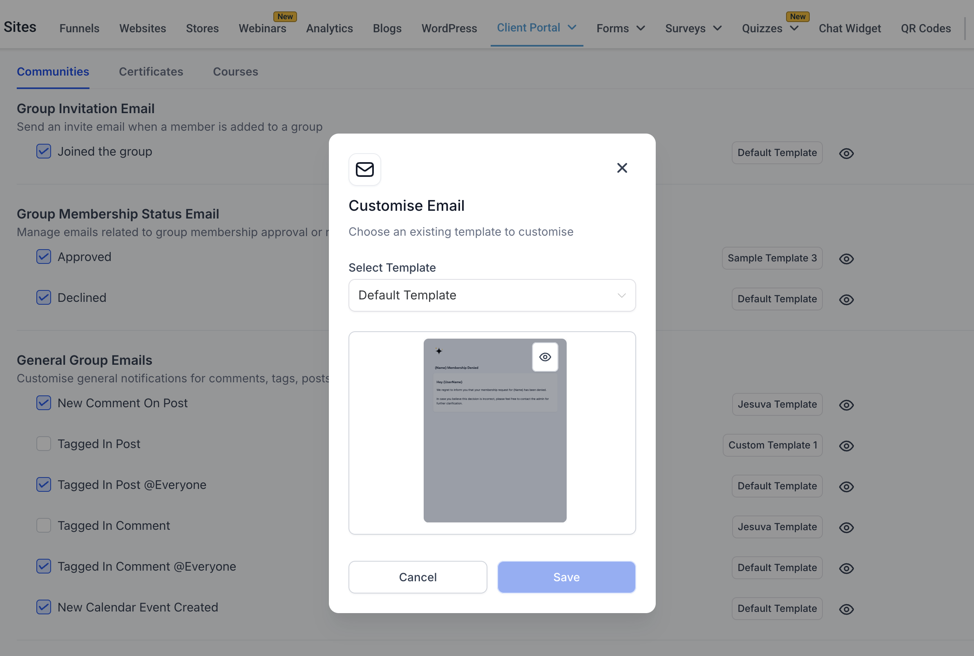Preview the Approved email Sample Template 3

click(846, 259)
